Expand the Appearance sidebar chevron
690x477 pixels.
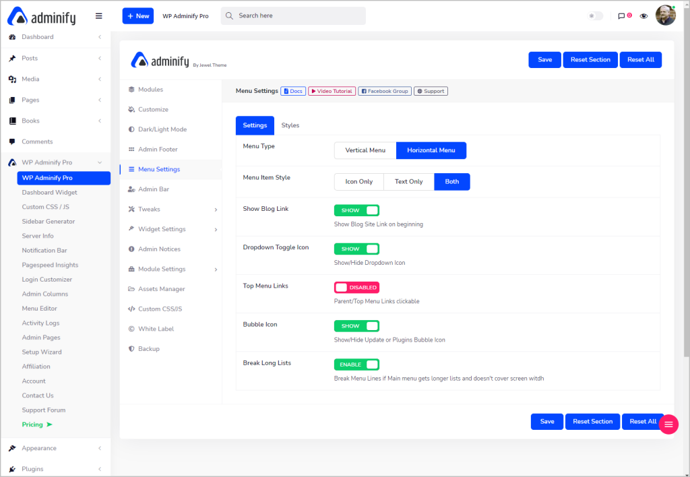point(100,448)
